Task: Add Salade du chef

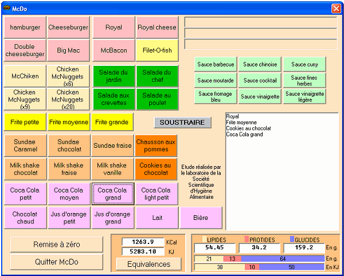Action: 157,76
